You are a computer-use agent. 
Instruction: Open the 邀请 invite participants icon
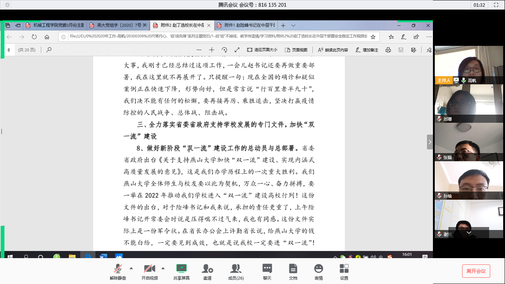[x=207, y=271]
